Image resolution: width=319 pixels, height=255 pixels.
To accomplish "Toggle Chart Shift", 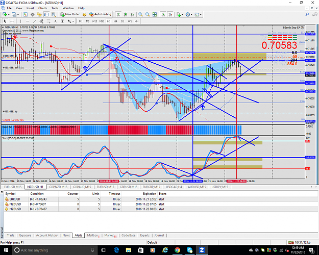I will pos(170,14).
